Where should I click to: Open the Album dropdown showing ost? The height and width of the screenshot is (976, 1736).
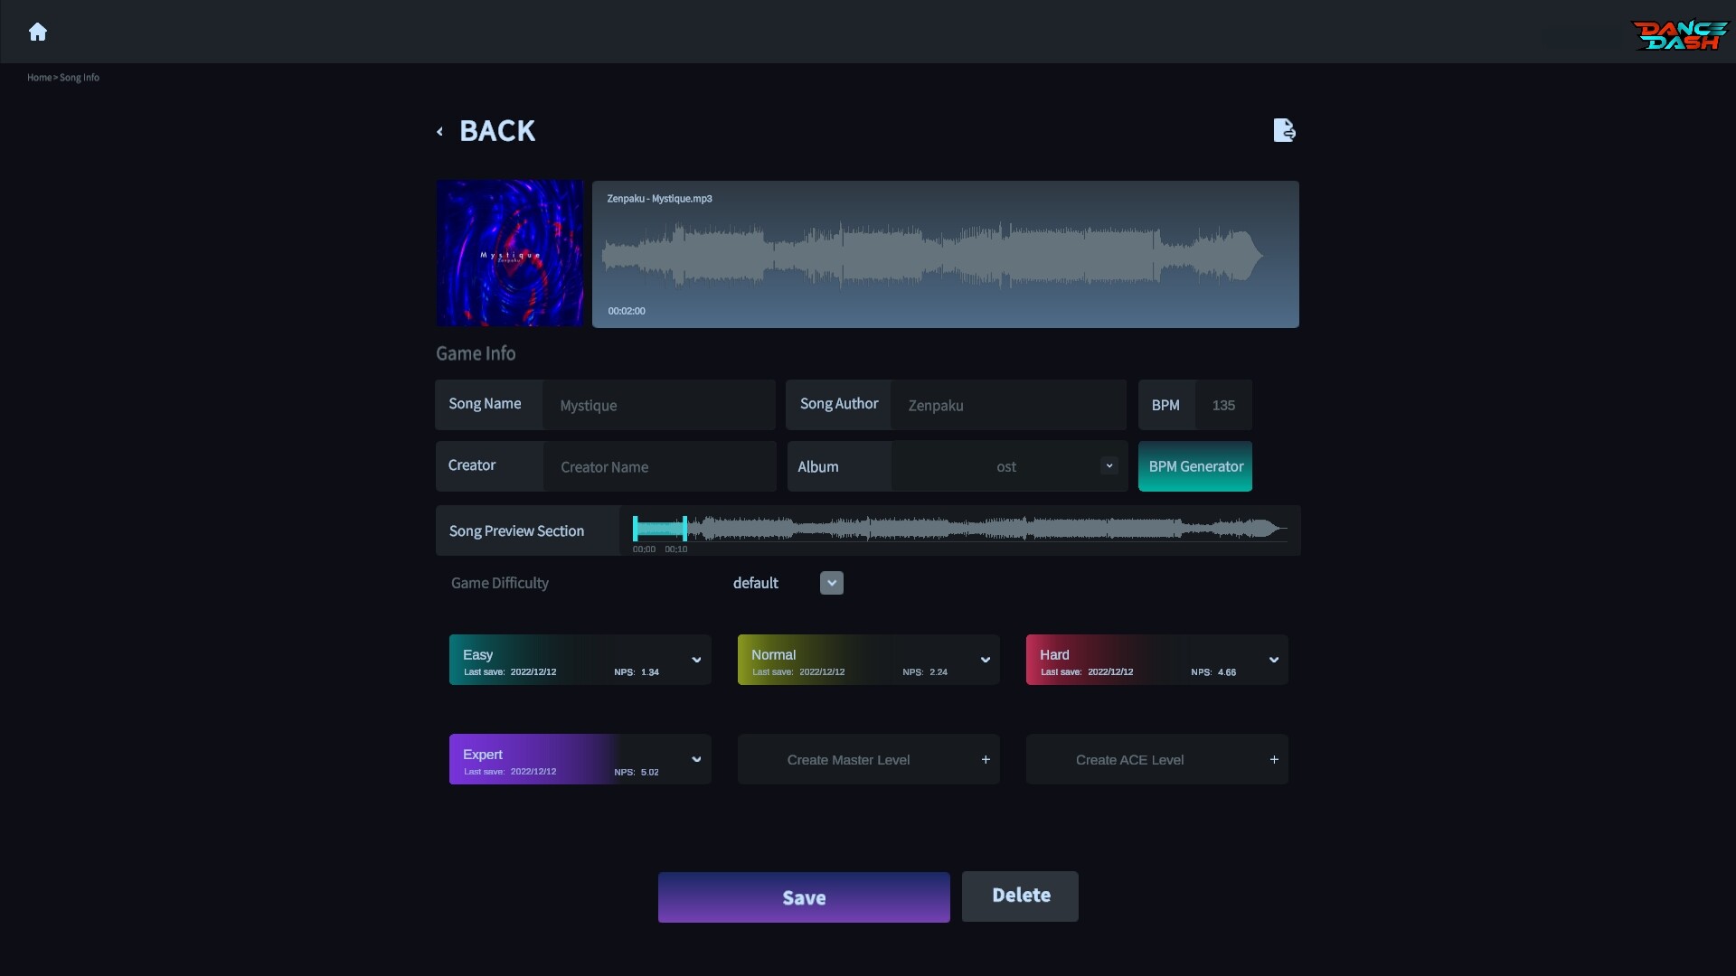coord(1108,465)
